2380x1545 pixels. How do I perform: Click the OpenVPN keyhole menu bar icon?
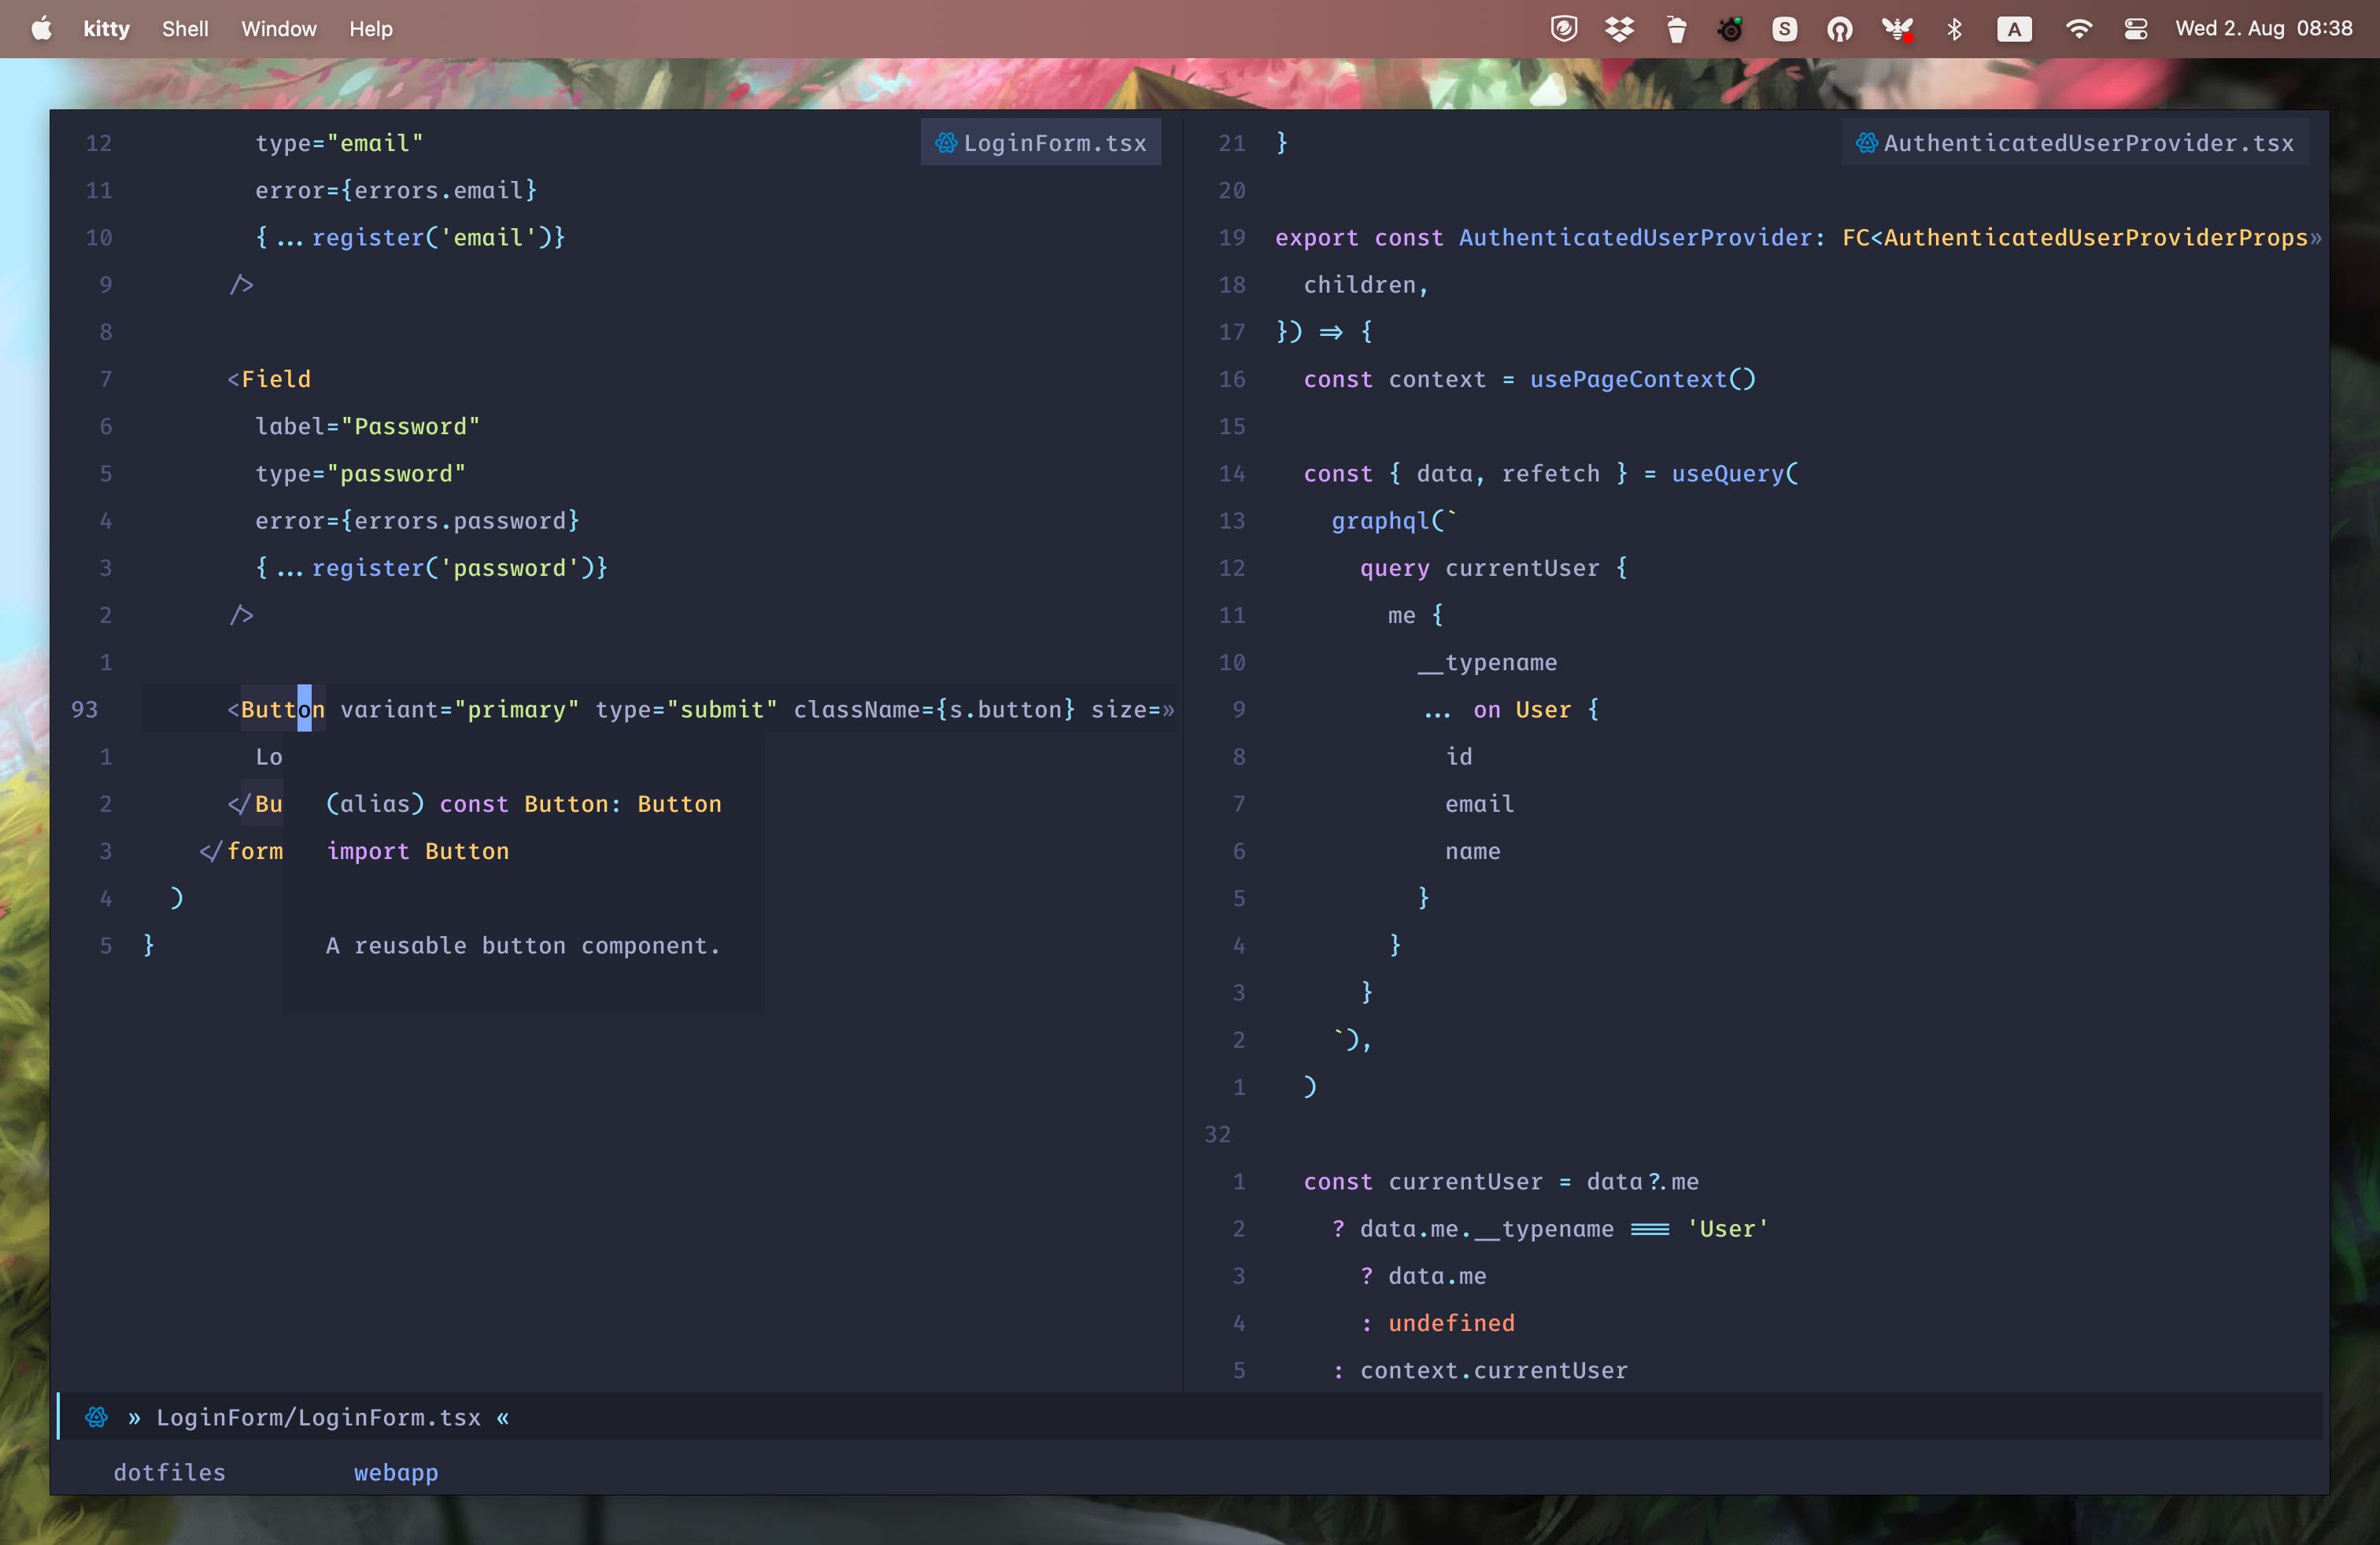pyautogui.click(x=1840, y=29)
